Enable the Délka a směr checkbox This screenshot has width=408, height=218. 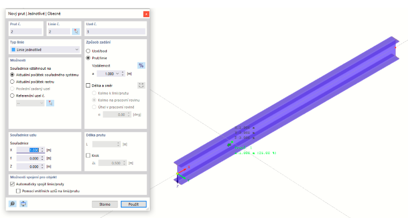pos(88,85)
